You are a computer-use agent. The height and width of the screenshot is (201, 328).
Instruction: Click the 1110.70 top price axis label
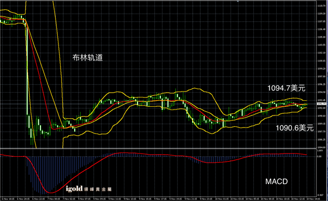[x=321, y=6]
